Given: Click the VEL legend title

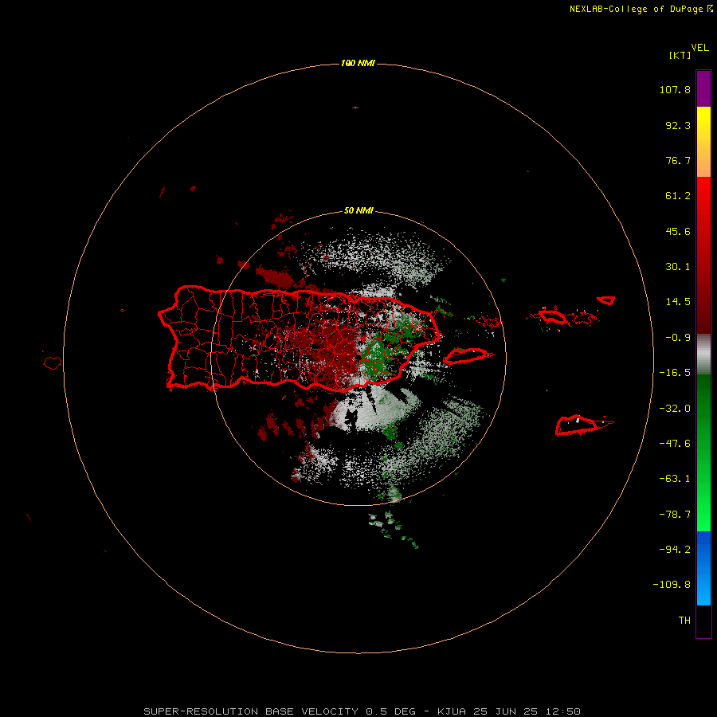Looking at the screenshot, I should pyautogui.click(x=699, y=48).
